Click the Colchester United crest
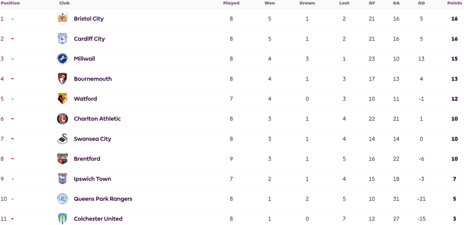The height and width of the screenshot is (225, 464). point(63,219)
